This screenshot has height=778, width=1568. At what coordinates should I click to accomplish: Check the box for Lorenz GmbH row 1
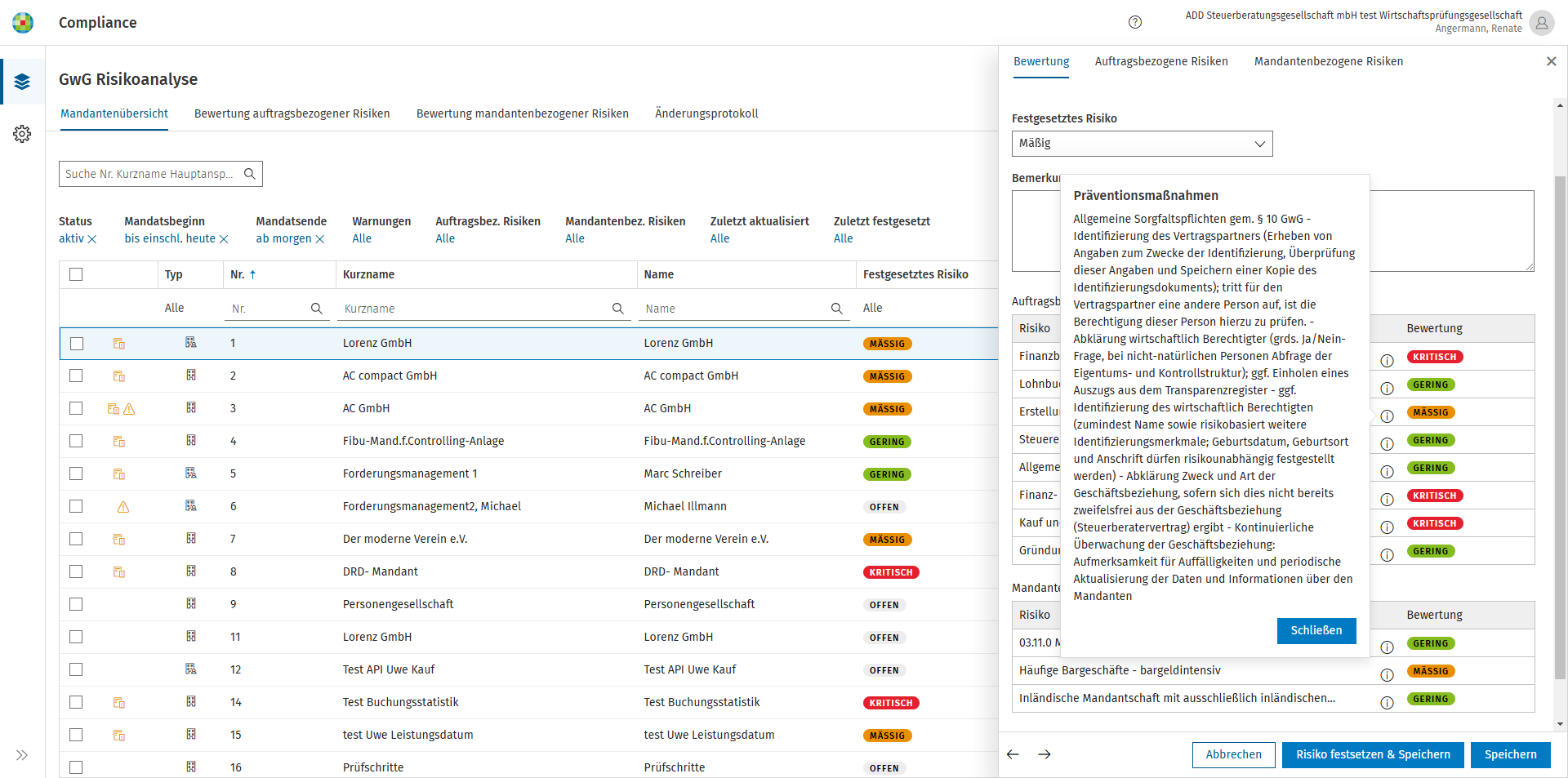[x=77, y=344]
